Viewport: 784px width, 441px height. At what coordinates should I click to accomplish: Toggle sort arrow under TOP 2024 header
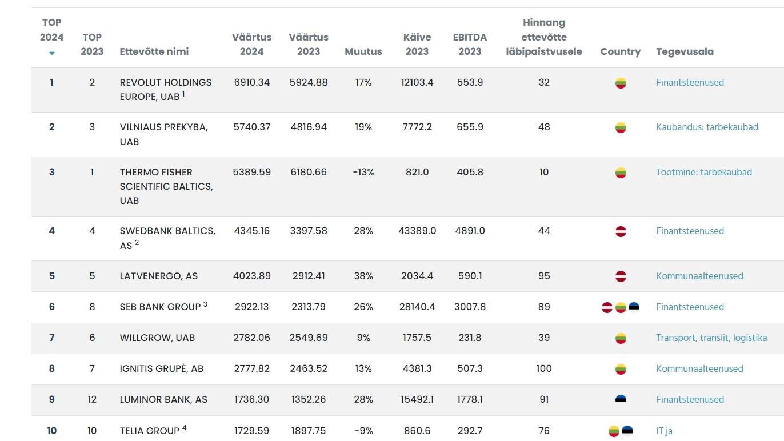tap(52, 53)
